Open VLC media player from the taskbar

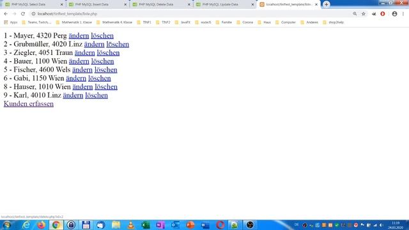coord(130,225)
